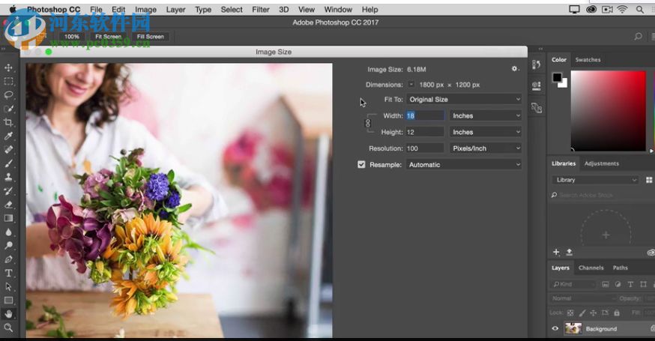Select the Move tool

[8, 67]
